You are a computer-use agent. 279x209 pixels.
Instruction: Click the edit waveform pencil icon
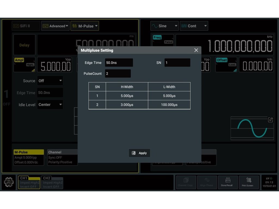270,120
